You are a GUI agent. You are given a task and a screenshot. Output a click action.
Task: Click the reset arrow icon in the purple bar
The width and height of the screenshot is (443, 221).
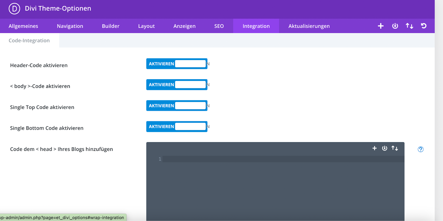coord(424,26)
